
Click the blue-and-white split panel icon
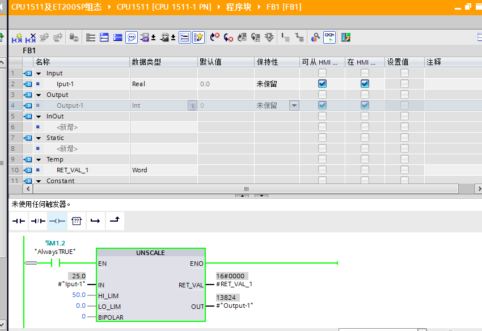pos(104,37)
